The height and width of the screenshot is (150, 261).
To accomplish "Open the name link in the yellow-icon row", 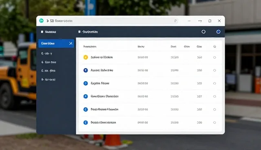I will coord(102,57).
